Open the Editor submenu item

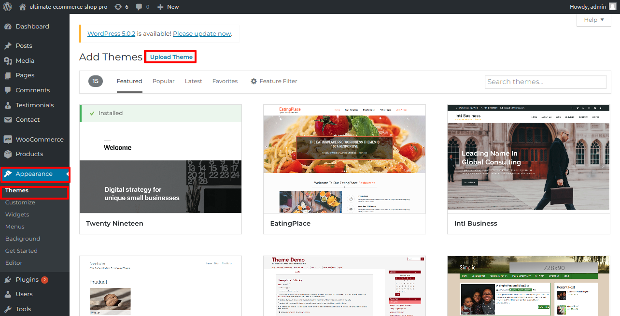pos(14,263)
